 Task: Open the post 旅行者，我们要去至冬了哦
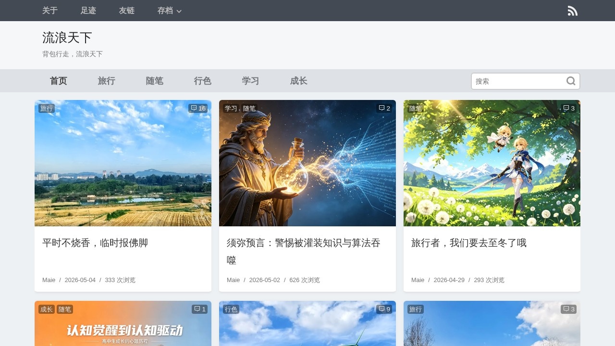click(x=469, y=243)
